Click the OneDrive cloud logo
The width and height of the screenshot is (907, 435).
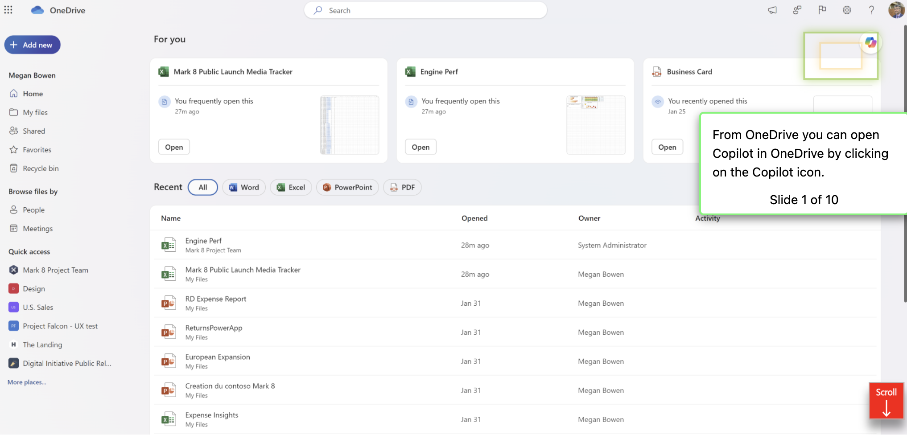tap(37, 10)
